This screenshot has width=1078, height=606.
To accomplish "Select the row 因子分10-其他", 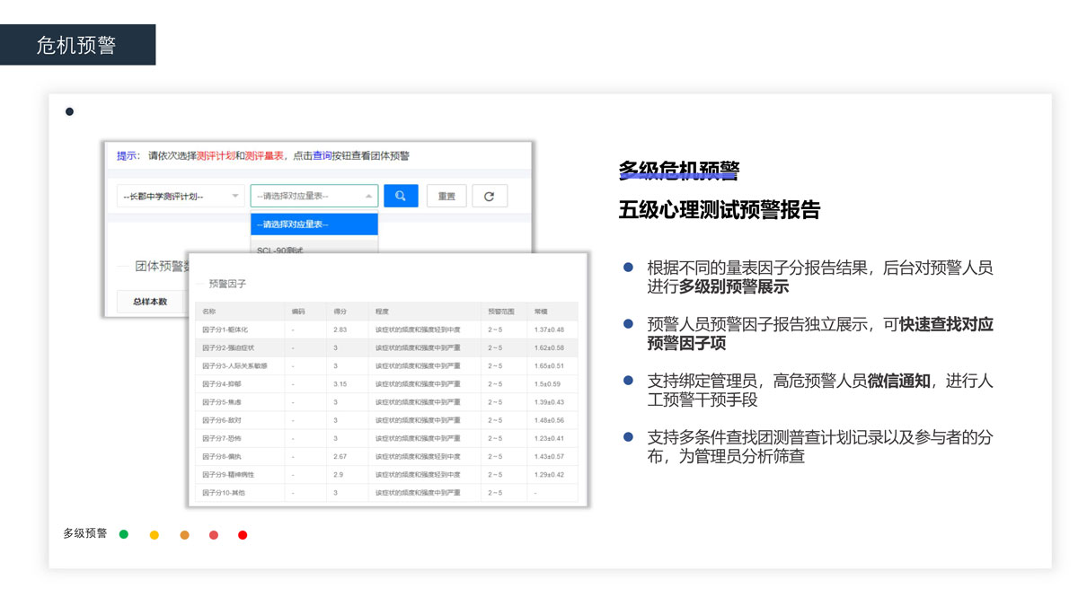I will tap(386, 492).
